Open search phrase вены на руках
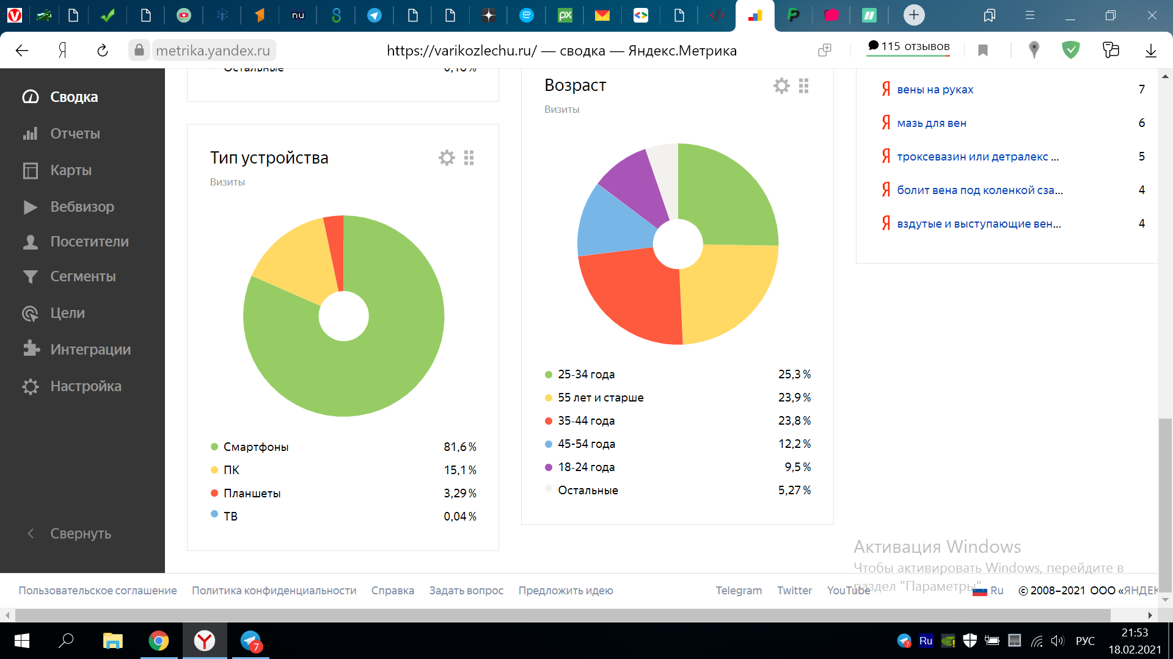 pos(935,90)
